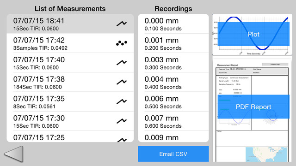Select the 184Sec measurement from 17:38
Viewport: 296px width, 166px height.
(x=70, y=82)
